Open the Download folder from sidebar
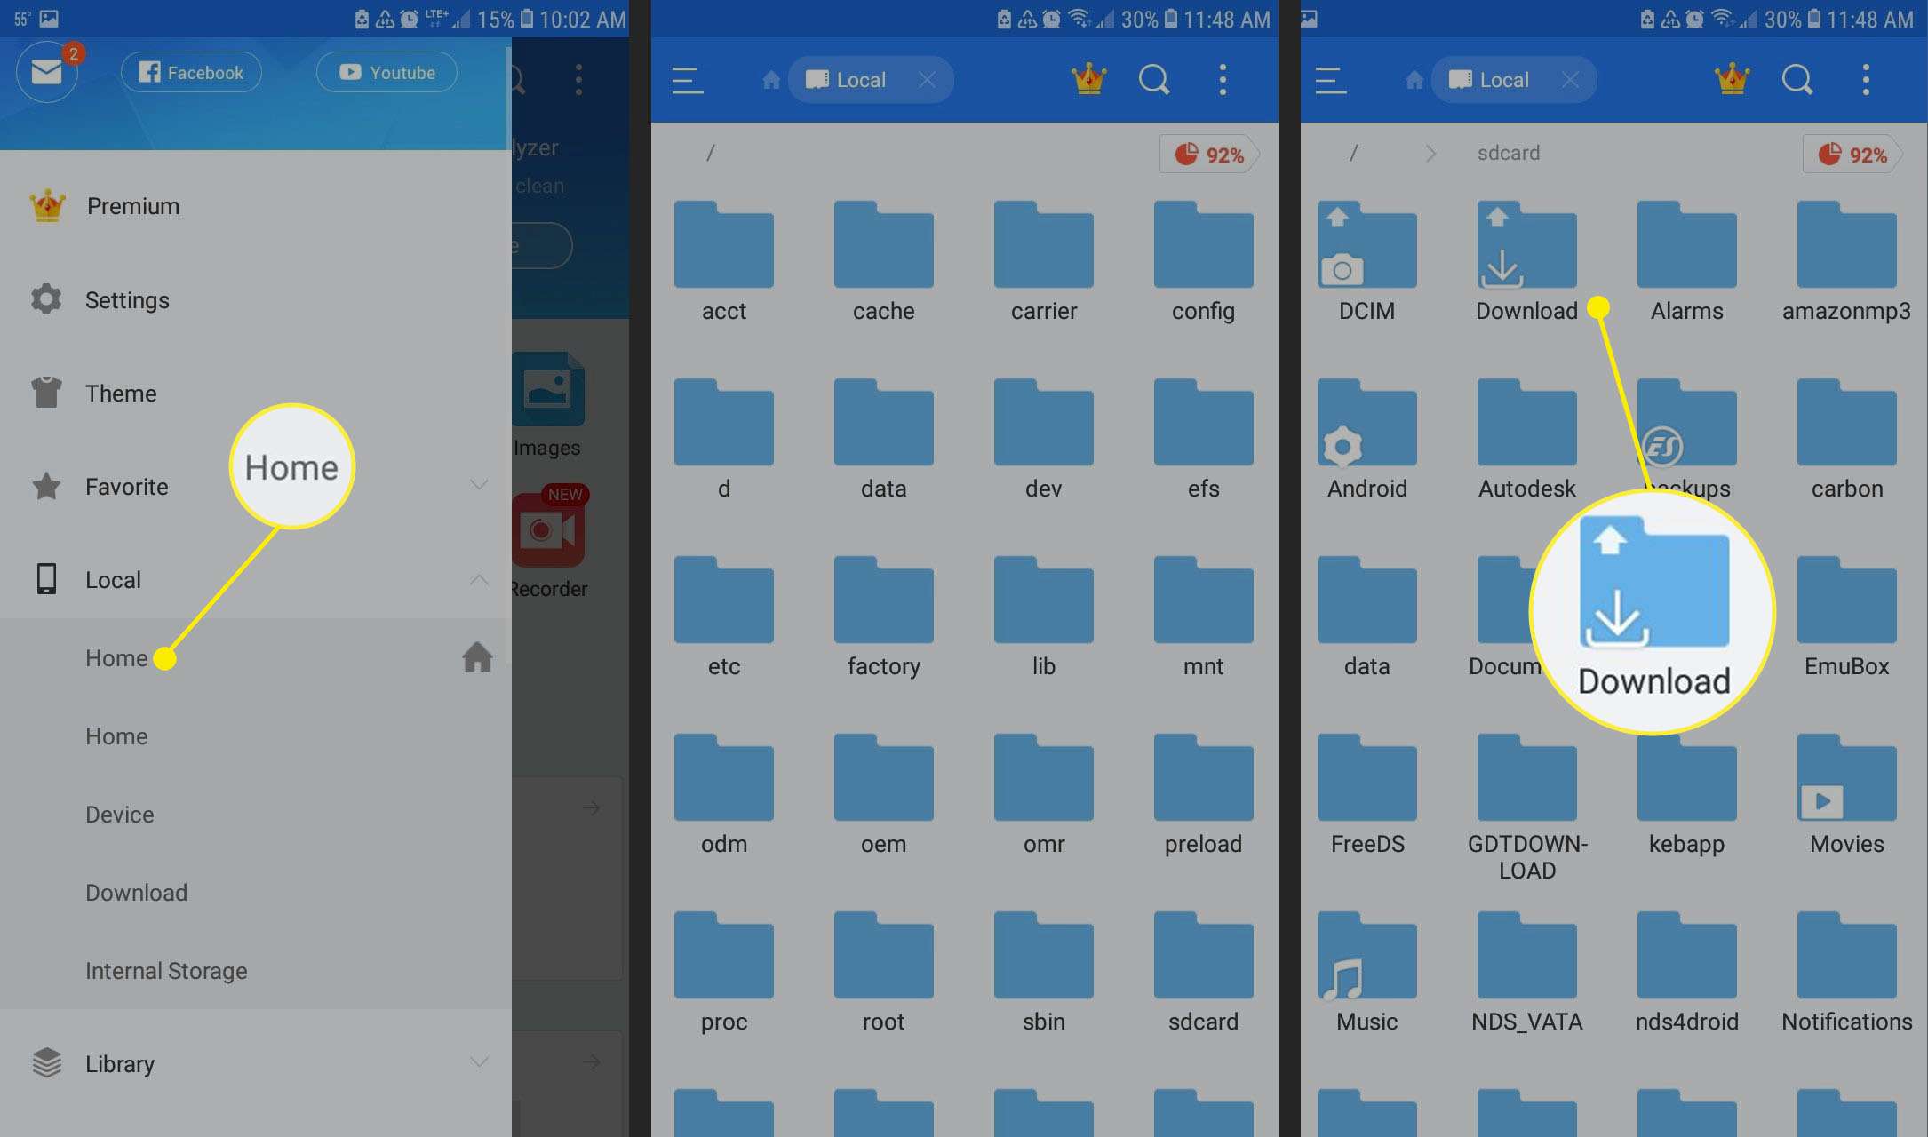This screenshot has width=1928, height=1137. click(x=135, y=892)
